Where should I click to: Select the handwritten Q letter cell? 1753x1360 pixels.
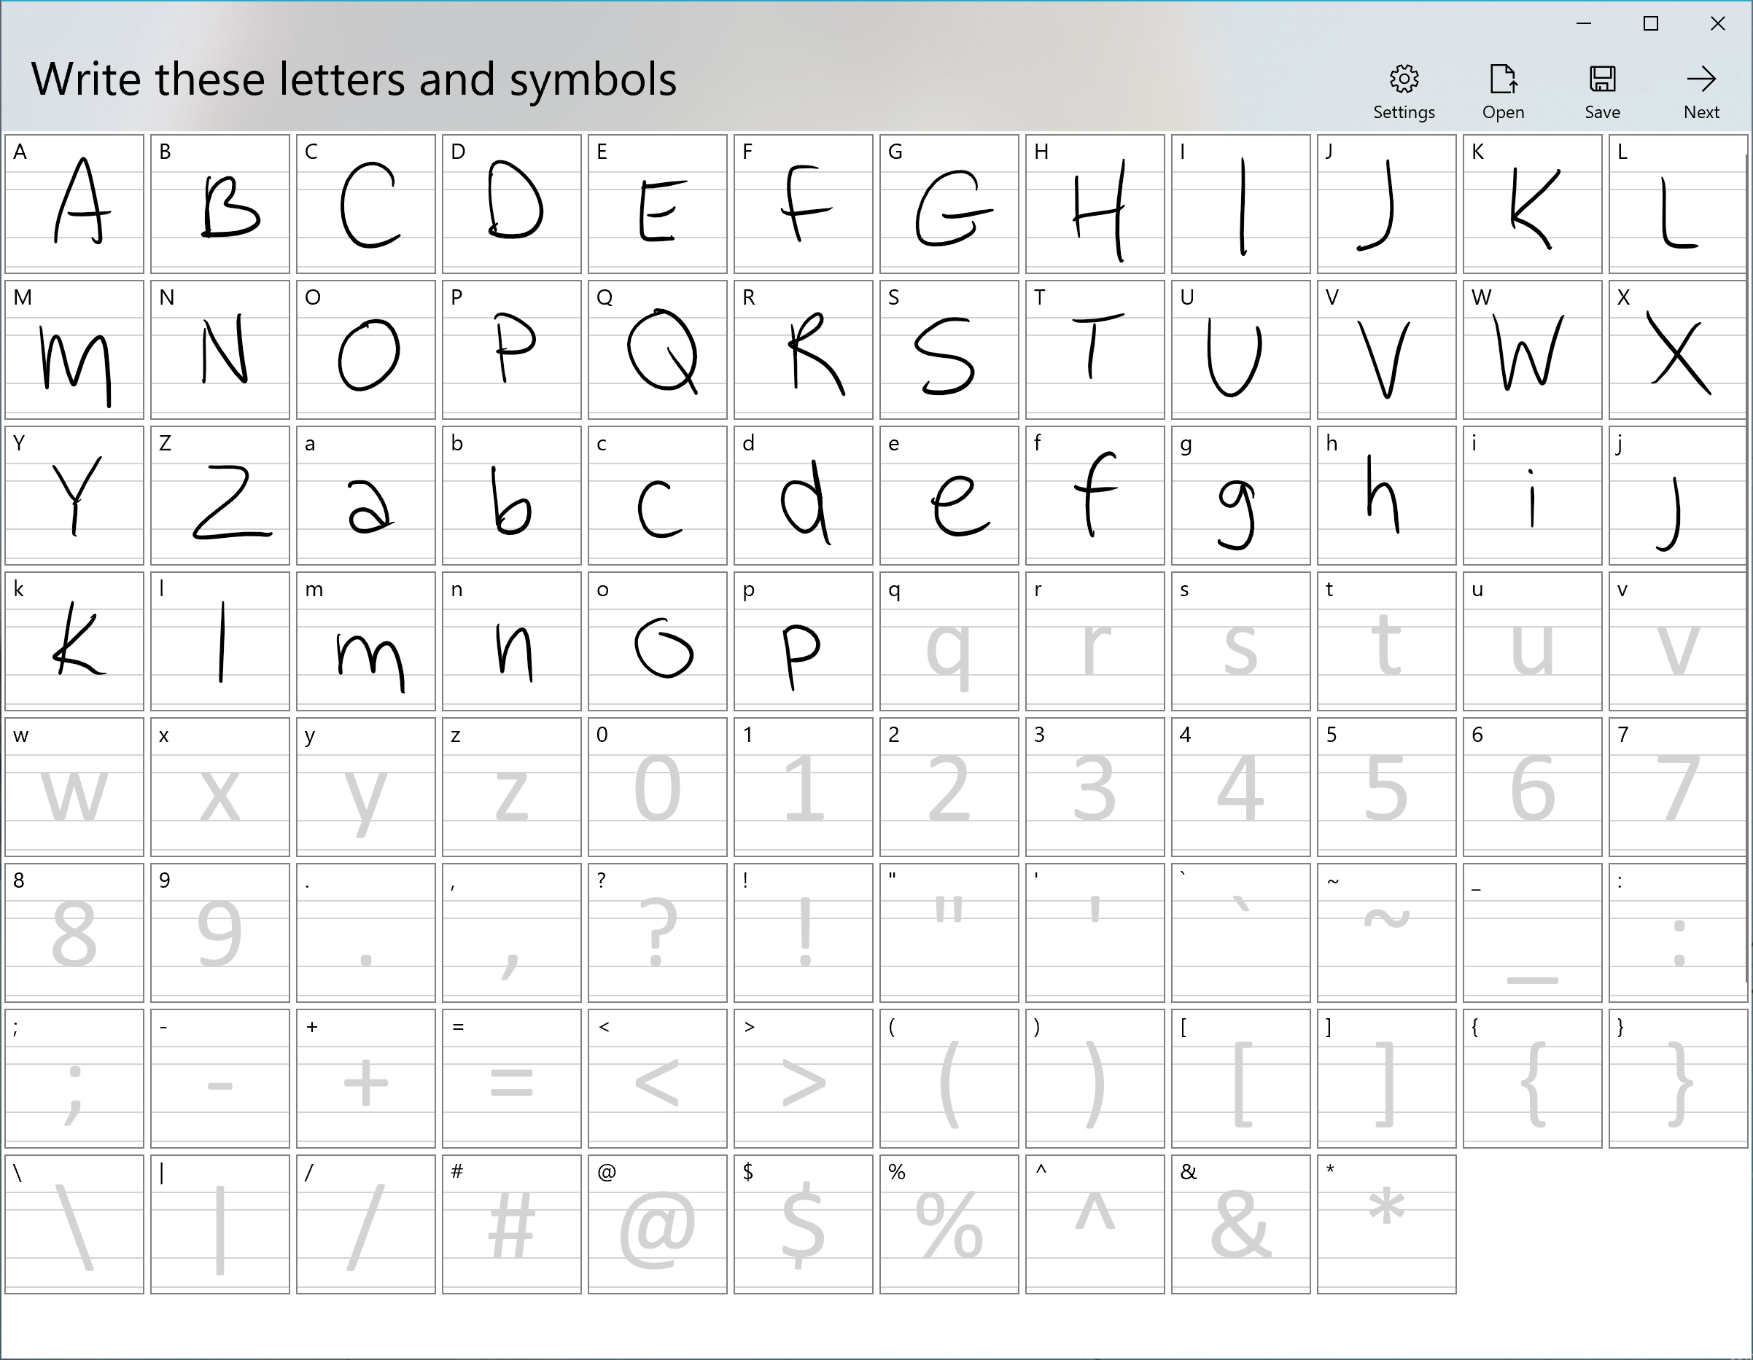[x=658, y=351]
